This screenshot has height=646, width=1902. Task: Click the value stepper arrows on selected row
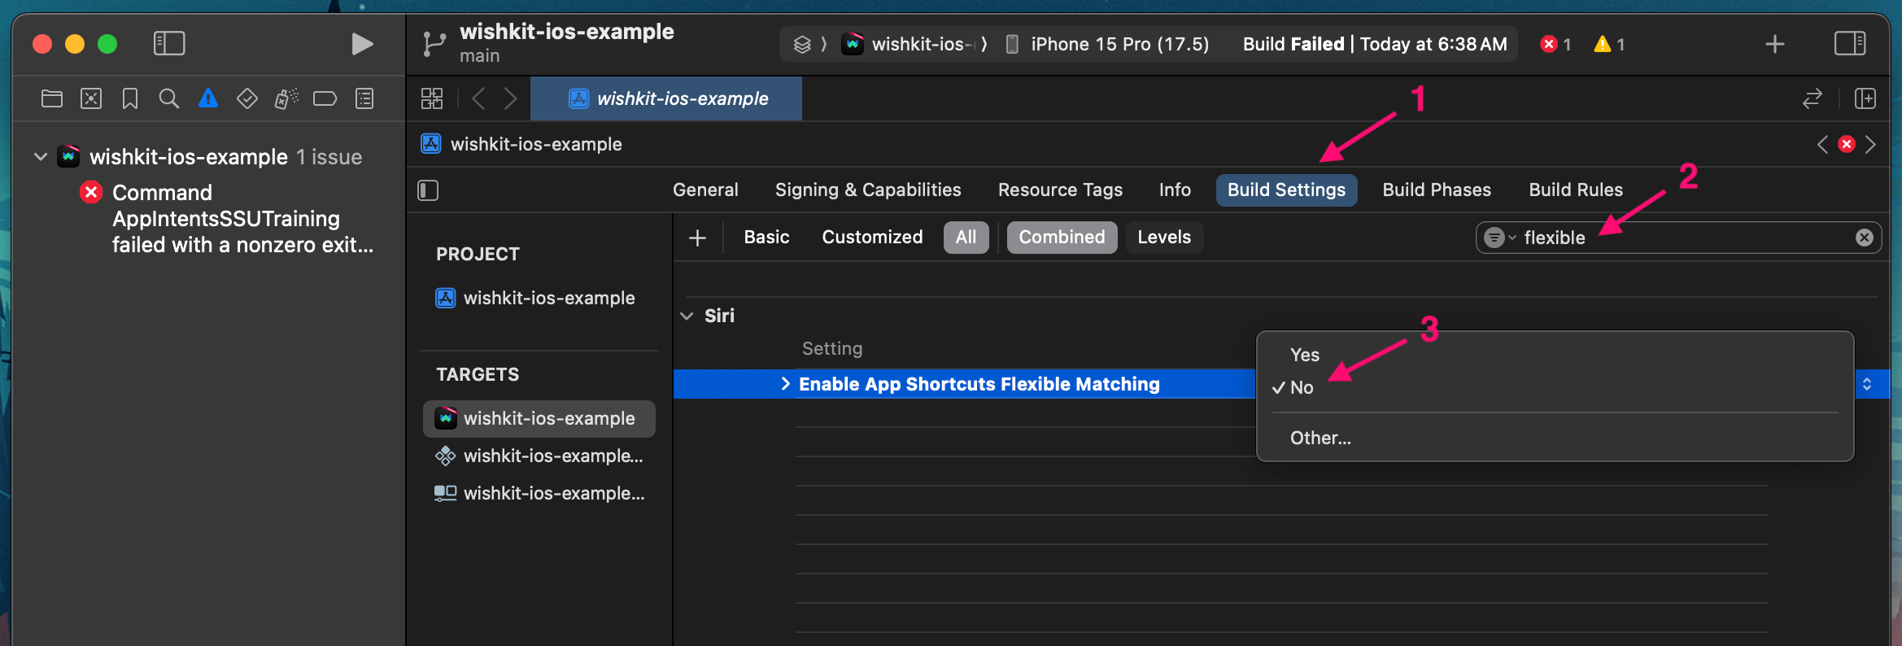tap(1867, 384)
